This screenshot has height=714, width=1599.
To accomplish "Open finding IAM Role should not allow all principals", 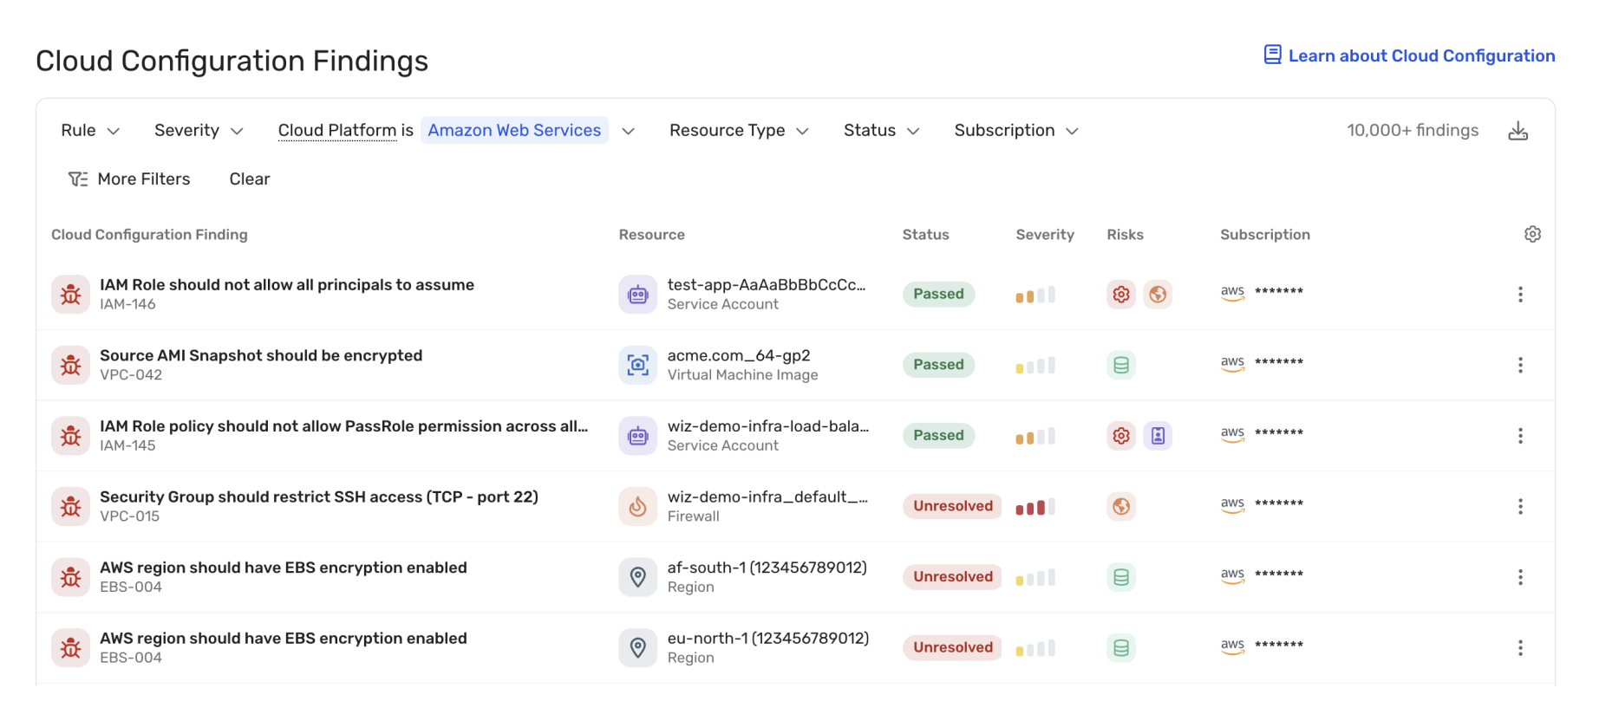I will tap(287, 285).
